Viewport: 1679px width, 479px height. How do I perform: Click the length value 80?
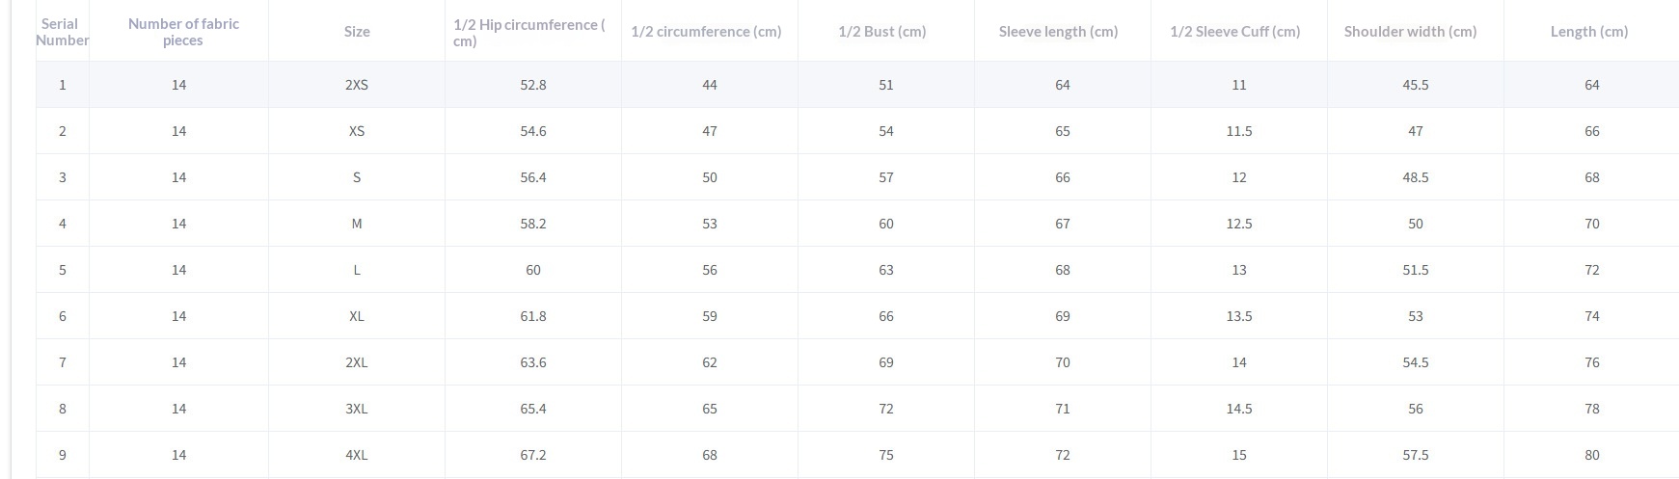[1592, 455]
